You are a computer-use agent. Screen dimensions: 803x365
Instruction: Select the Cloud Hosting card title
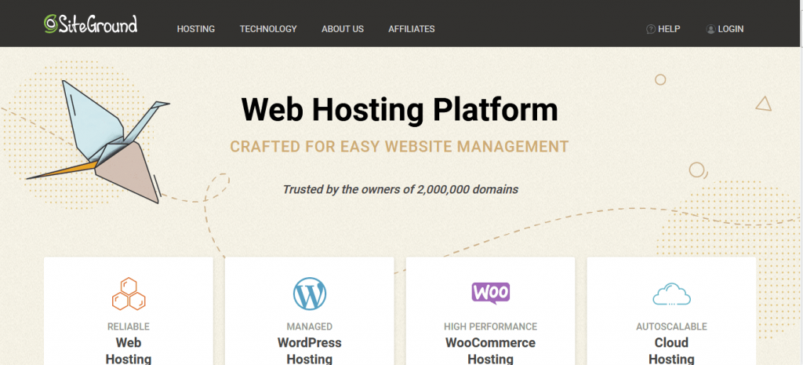(x=671, y=351)
